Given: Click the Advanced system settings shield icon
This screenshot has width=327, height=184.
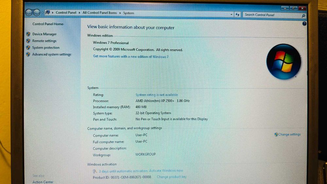Looking at the screenshot, I should tap(28, 54).
